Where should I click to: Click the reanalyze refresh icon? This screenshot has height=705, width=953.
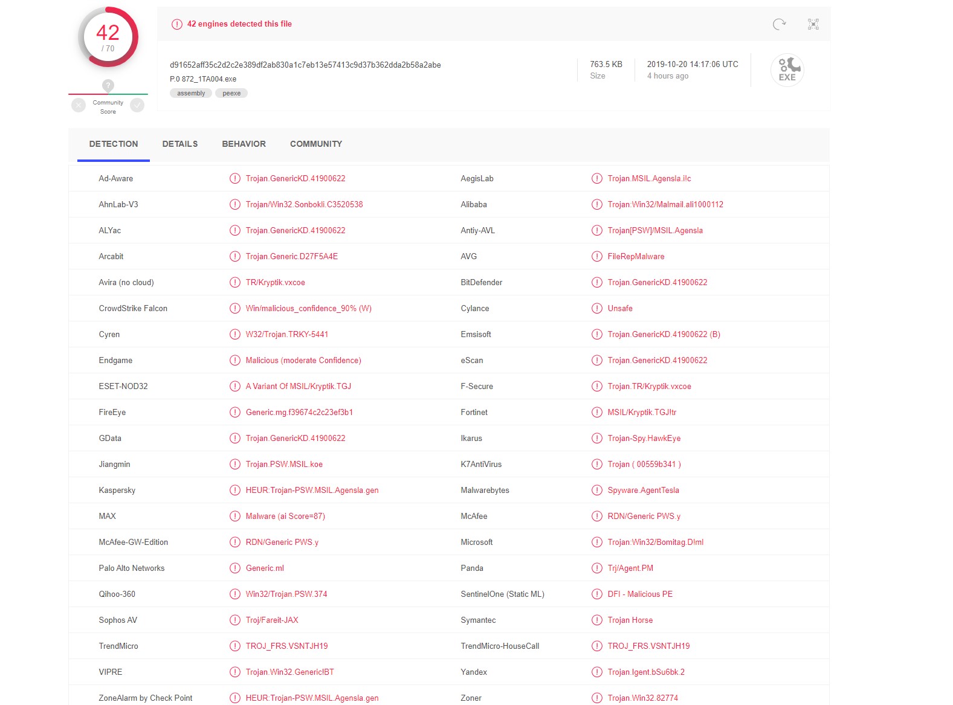[x=779, y=24]
